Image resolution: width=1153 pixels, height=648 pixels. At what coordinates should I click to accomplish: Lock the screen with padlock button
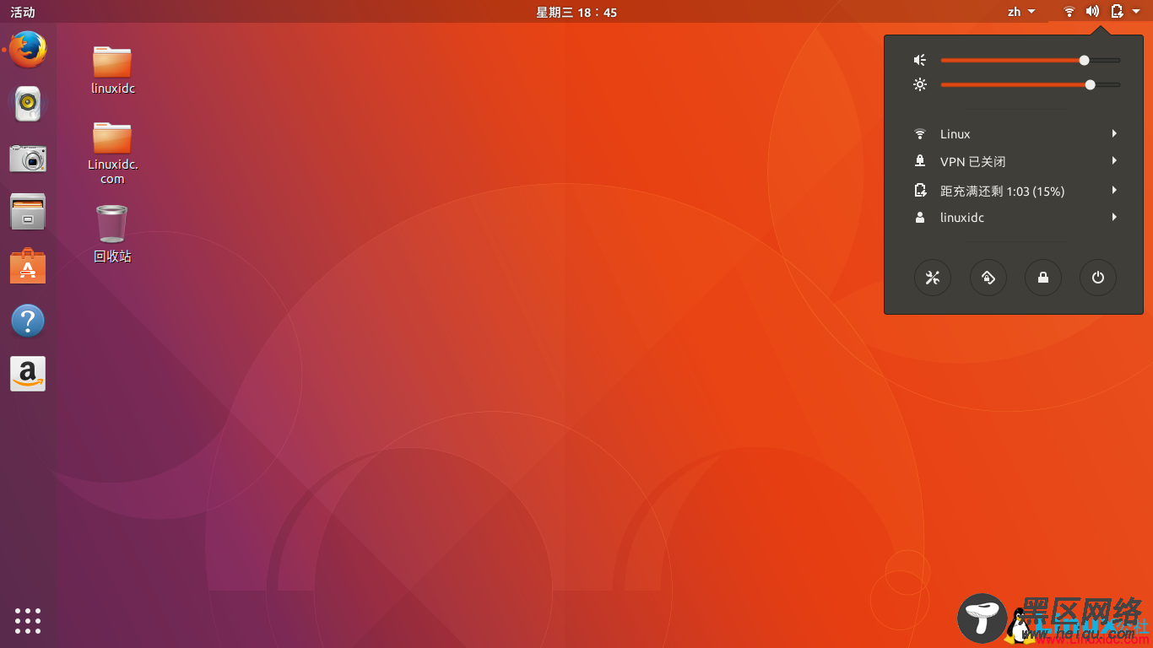[1043, 278]
